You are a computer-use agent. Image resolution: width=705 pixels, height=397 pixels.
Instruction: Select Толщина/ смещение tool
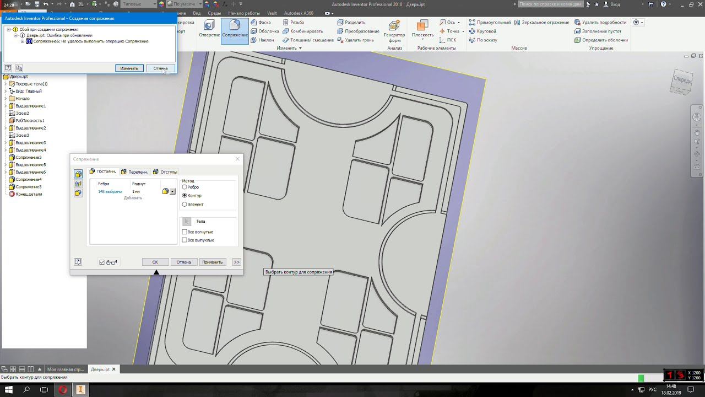(x=308, y=40)
